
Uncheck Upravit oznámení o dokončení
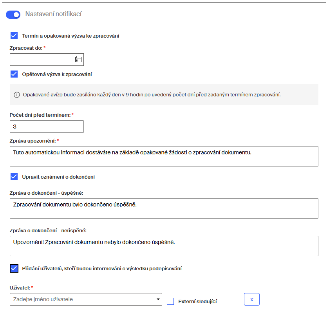click(14, 177)
